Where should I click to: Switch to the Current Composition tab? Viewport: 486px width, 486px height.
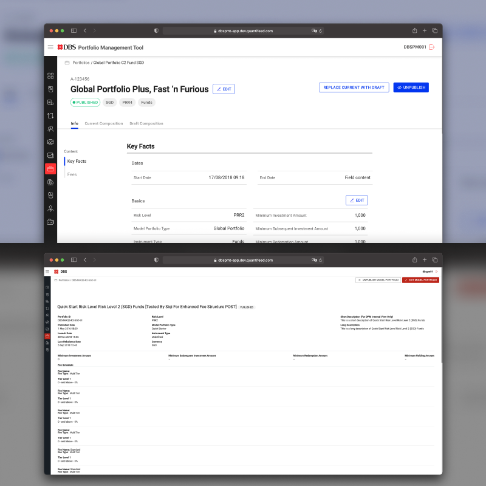(x=103, y=123)
